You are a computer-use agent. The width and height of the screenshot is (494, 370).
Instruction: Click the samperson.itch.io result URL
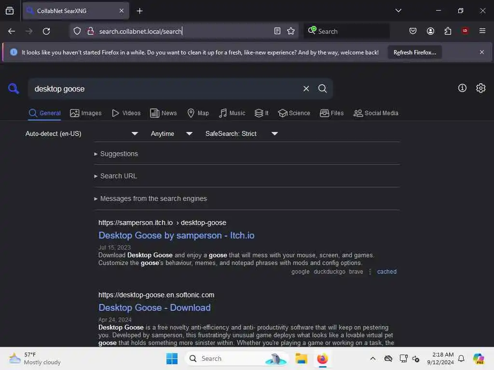162,223
